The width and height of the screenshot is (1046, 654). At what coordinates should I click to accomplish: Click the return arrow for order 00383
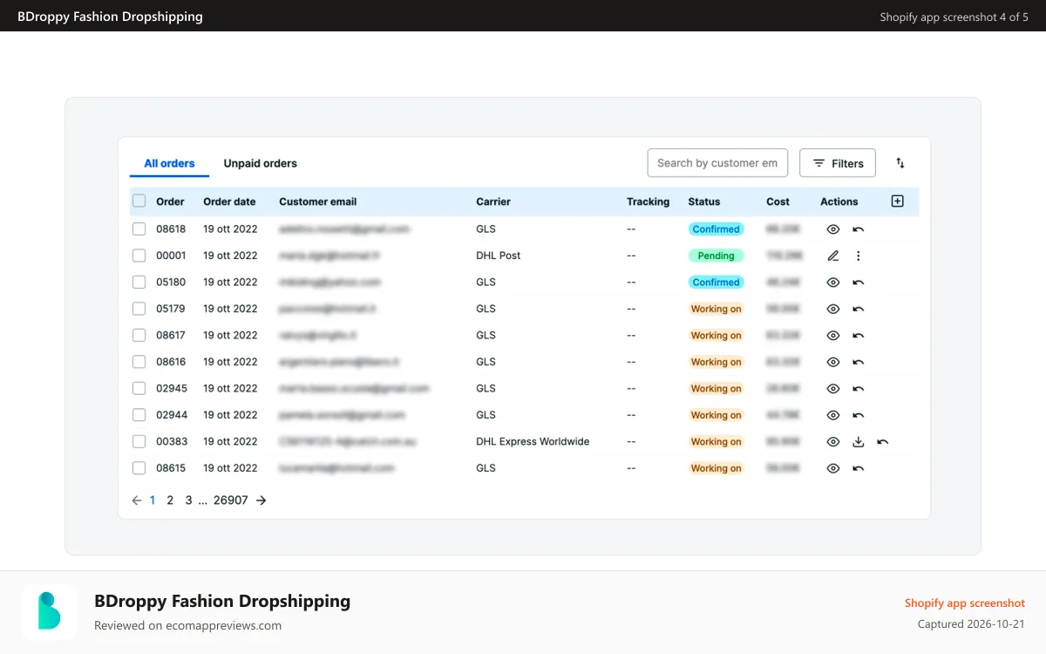click(x=882, y=442)
